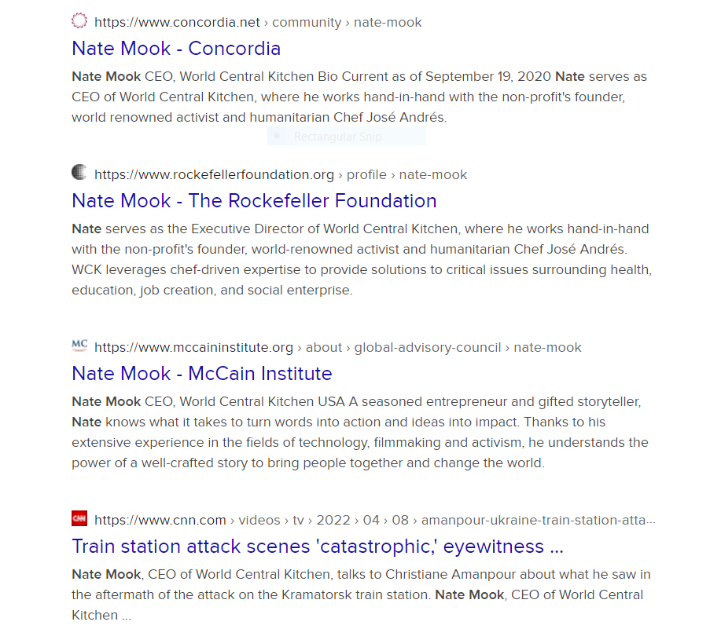The image size is (721, 640).
Task: Open 'Nate Mook - The Rockefeller Foundation' result
Action: pos(254,201)
